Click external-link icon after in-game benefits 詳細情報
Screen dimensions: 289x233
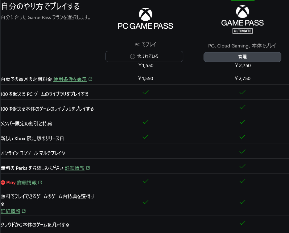24,211
